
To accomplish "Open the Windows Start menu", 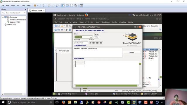I will [x=3, y=102].
